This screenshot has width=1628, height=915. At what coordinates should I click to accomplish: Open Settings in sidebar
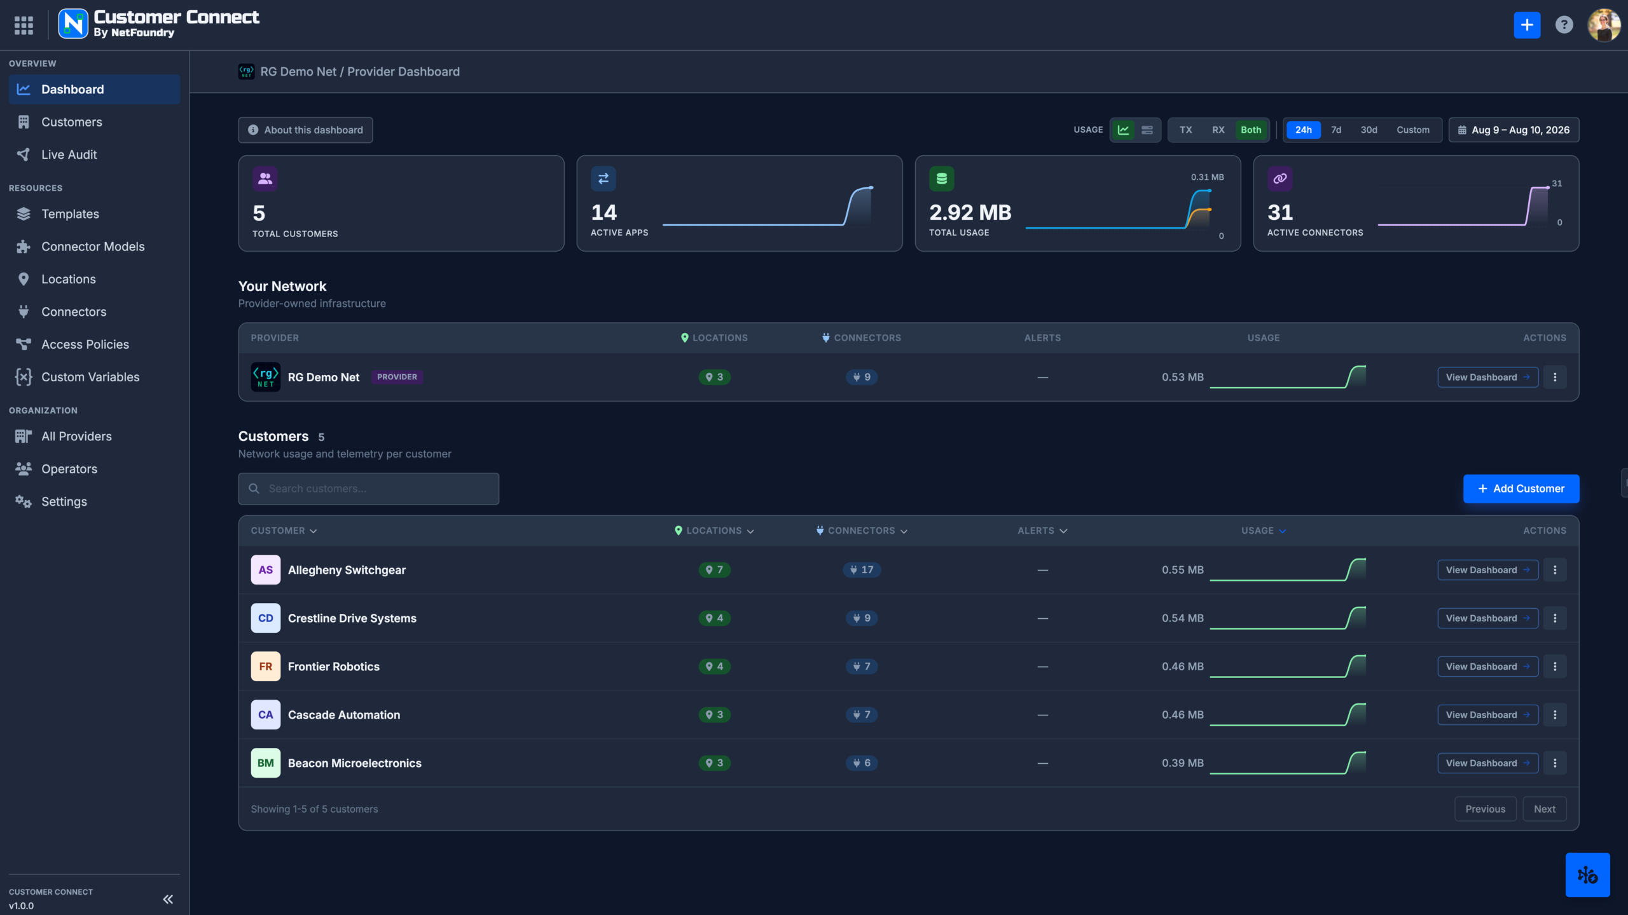tap(94, 501)
